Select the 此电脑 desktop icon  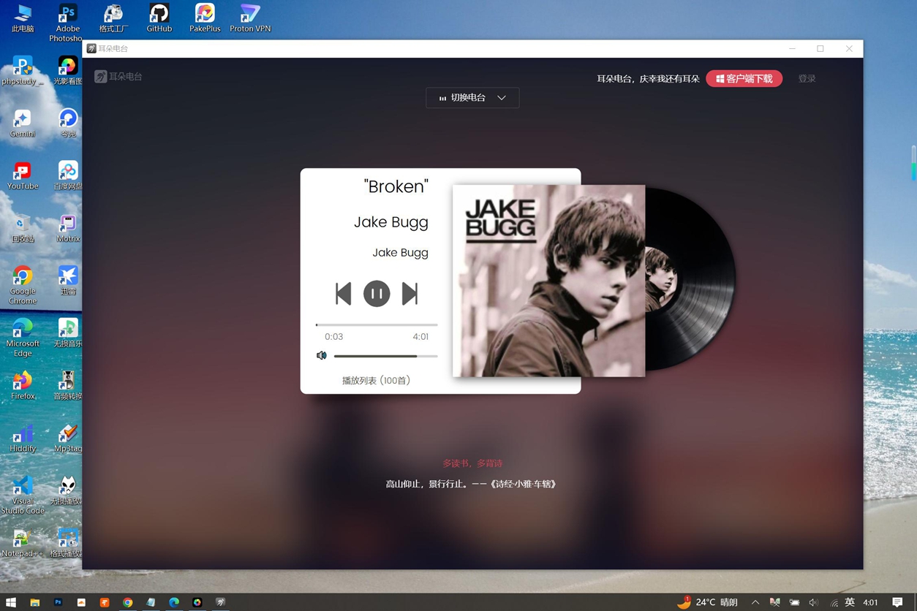[x=23, y=18]
